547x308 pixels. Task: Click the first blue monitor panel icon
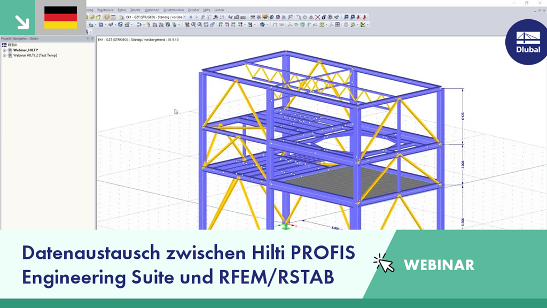tap(346, 17)
